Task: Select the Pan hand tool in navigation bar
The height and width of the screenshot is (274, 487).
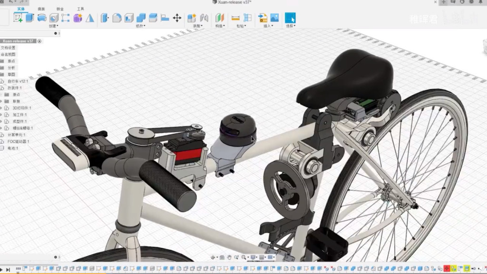Action: [229, 257]
